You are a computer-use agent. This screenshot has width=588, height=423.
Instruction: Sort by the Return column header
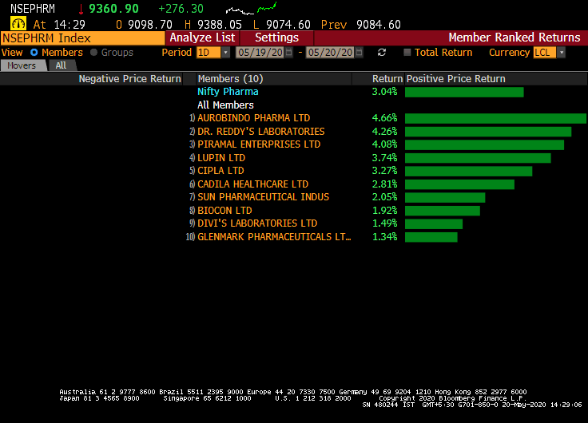pyautogui.click(x=387, y=79)
